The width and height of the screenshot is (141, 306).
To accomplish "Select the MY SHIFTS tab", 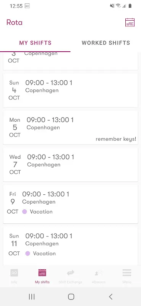I will pyautogui.click(x=35, y=43).
